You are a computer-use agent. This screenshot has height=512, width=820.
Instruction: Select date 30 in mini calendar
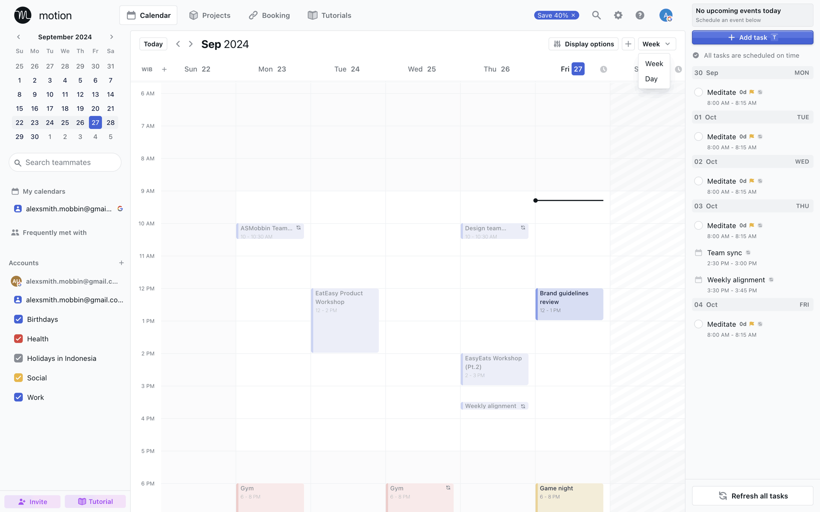(x=35, y=137)
